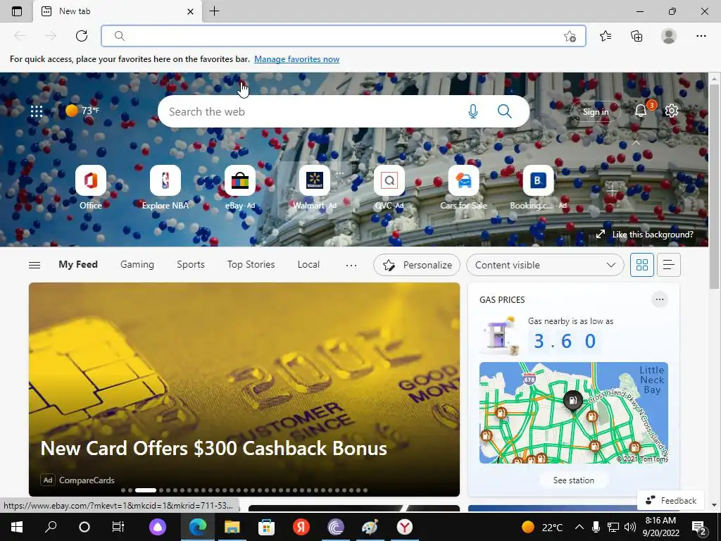
Task: Add this page to favorites star
Action: click(x=570, y=36)
